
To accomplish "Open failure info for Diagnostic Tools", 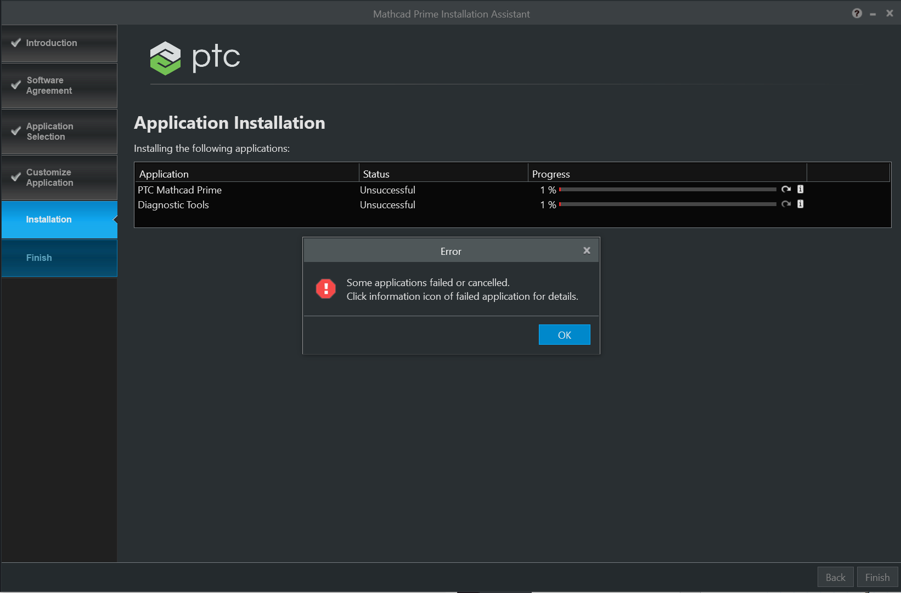I will (800, 204).
